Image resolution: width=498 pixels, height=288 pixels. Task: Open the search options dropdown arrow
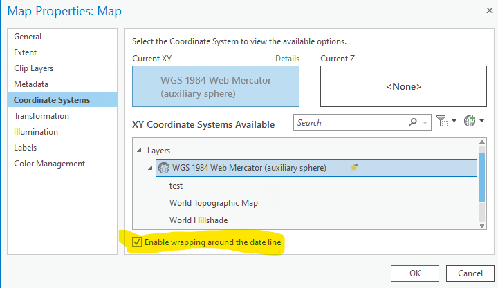coord(424,124)
